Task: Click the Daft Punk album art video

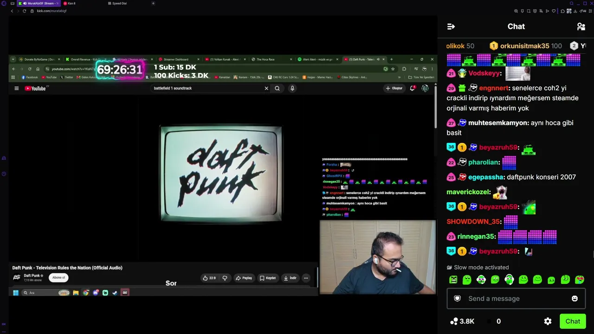Action: 221,173
